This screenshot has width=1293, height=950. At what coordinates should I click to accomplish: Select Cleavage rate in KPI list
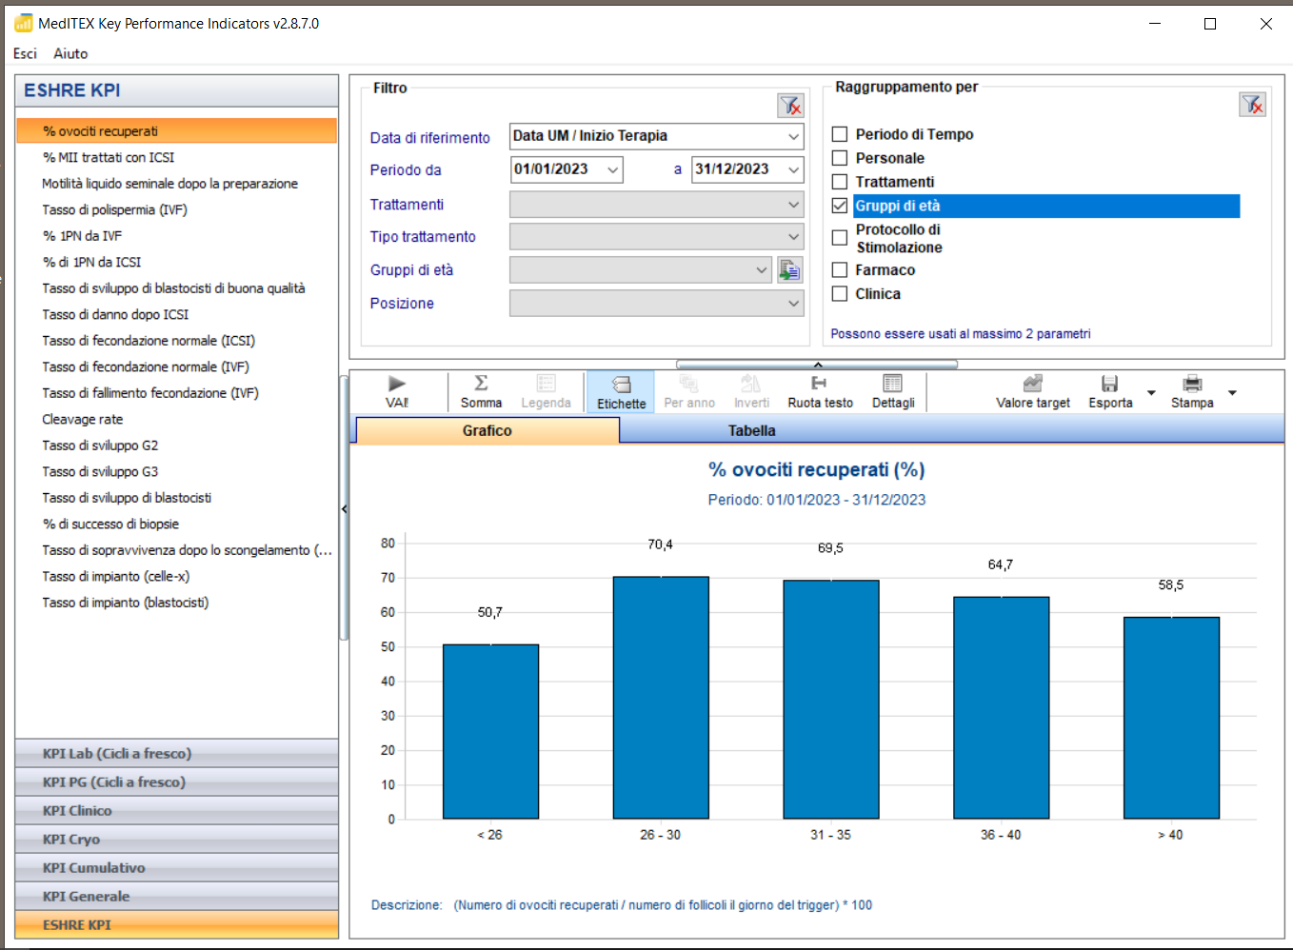tap(83, 419)
